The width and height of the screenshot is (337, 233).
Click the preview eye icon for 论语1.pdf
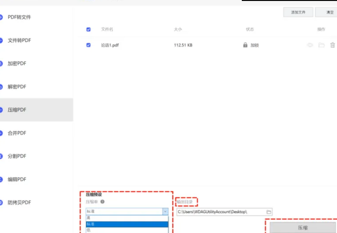[x=310, y=45]
